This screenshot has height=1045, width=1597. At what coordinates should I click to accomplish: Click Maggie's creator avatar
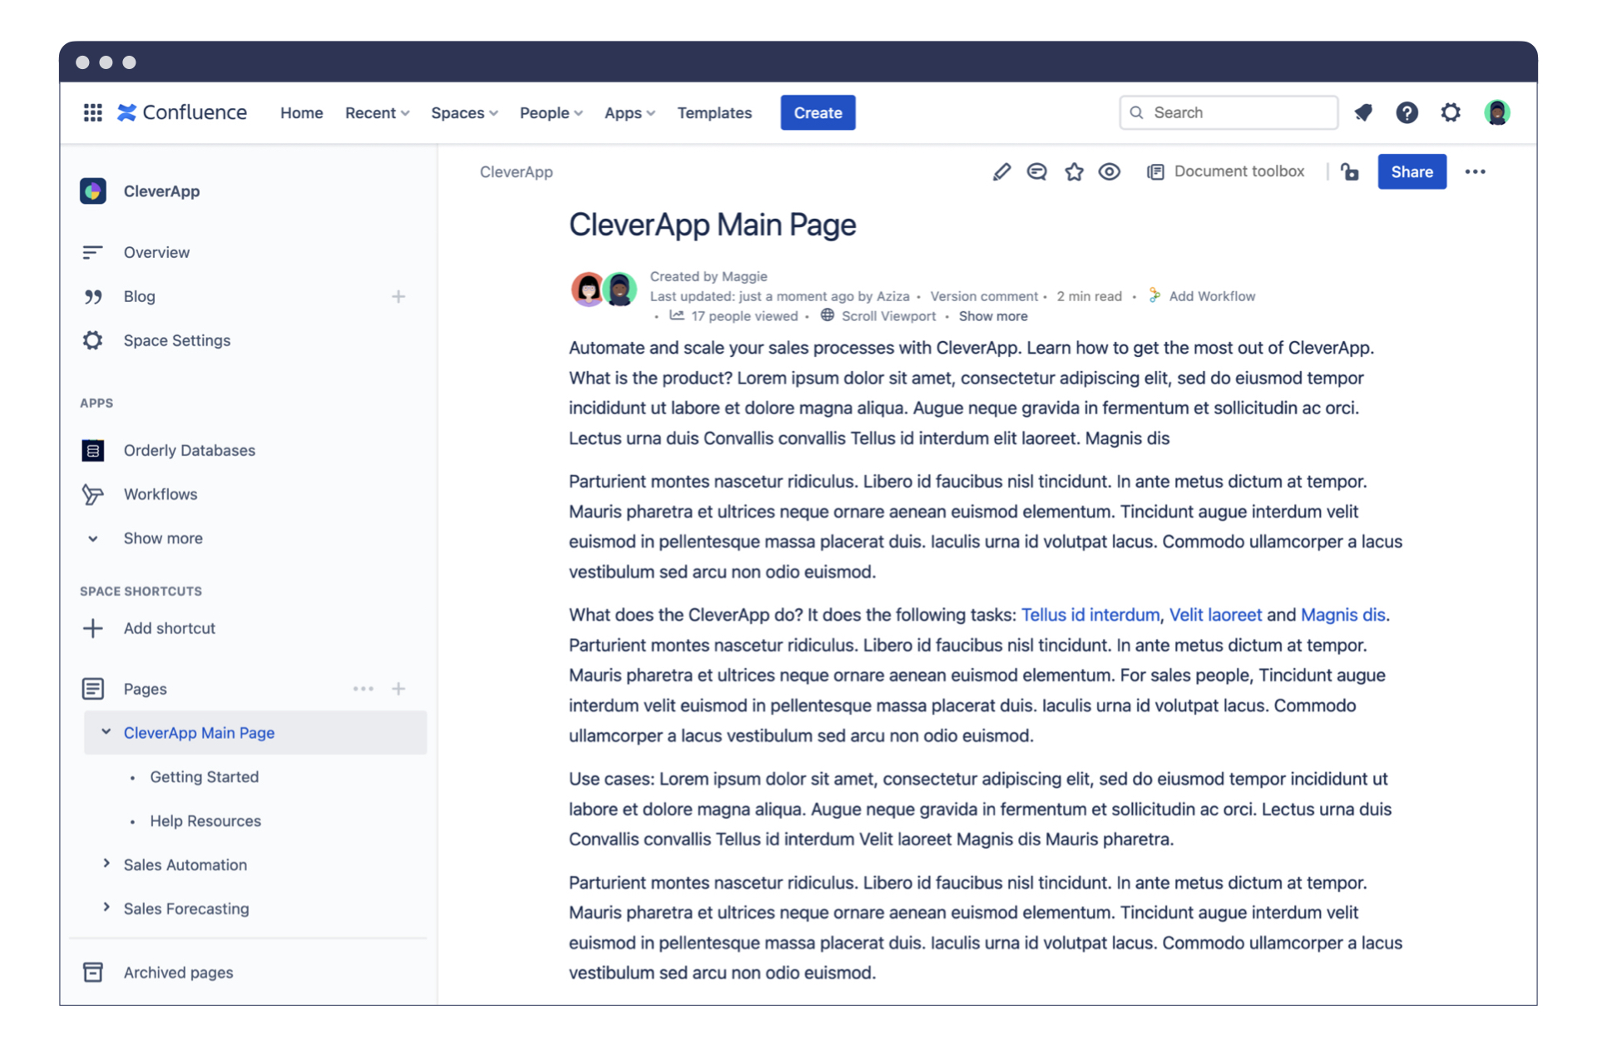pos(588,289)
